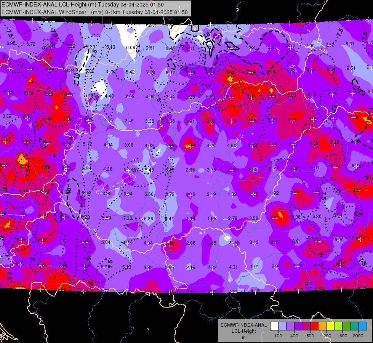Click the legend label 1200
The image size is (373, 343).
[x=326, y=336]
